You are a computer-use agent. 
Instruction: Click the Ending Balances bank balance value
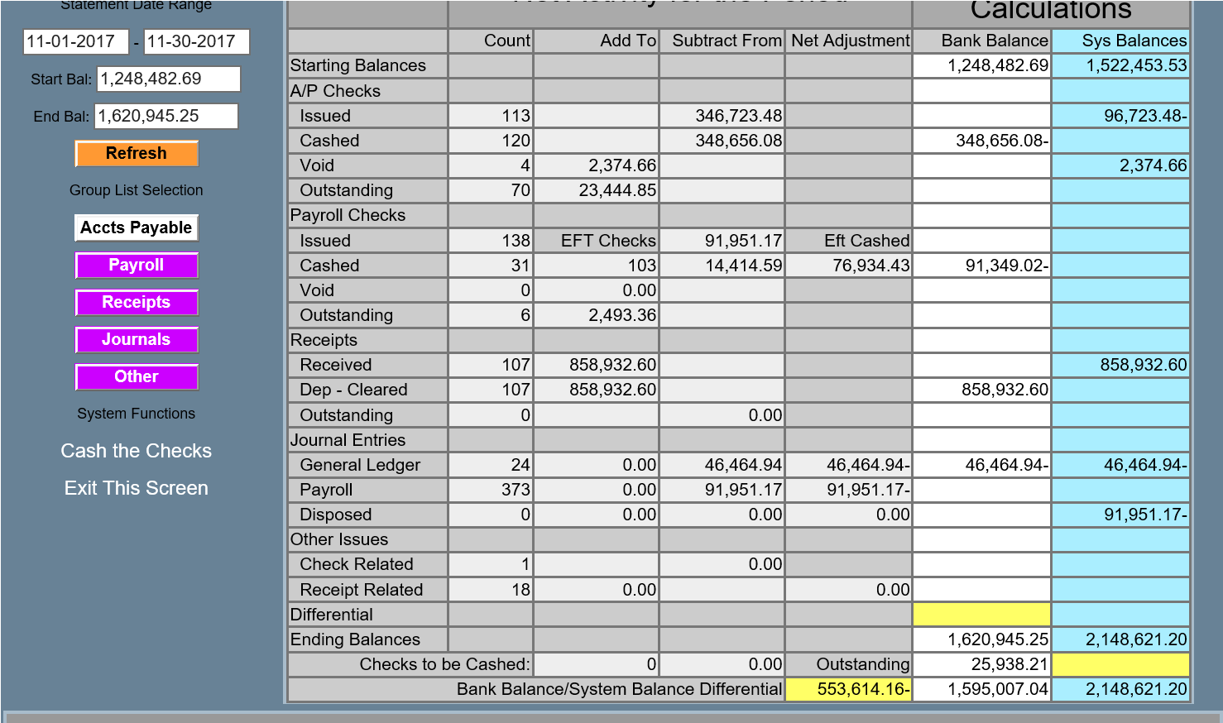pyautogui.click(x=981, y=639)
